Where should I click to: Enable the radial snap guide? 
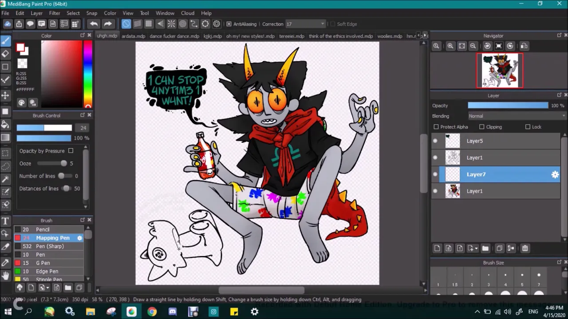pyautogui.click(x=171, y=24)
